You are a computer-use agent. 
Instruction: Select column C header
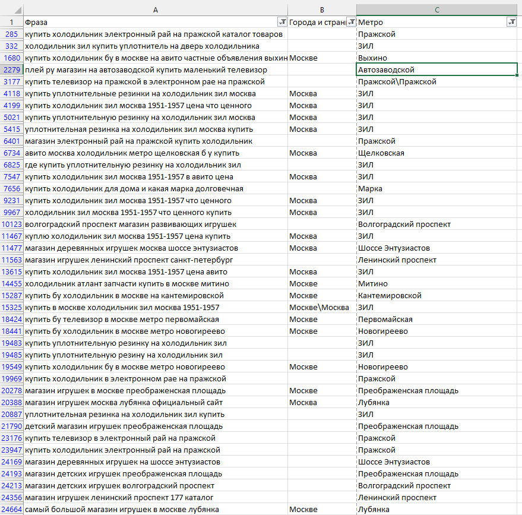[436, 10]
